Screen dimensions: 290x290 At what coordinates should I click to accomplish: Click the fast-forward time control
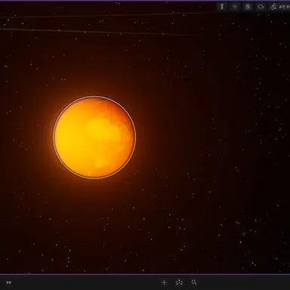(x=9, y=282)
